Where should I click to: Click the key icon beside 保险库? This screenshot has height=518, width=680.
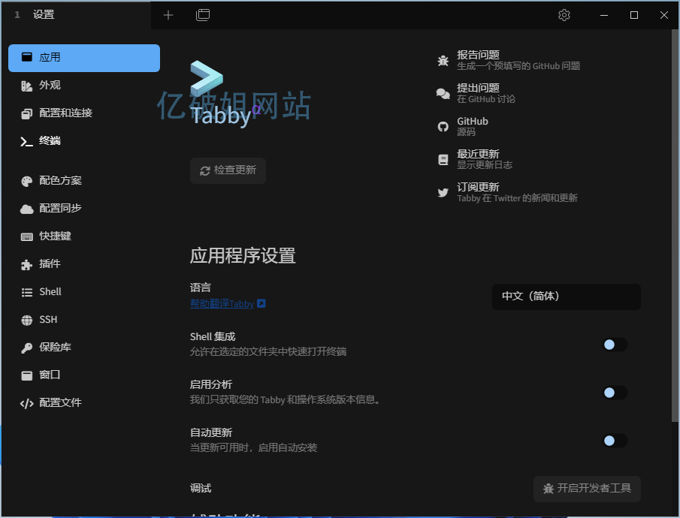(x=27, y=348)
